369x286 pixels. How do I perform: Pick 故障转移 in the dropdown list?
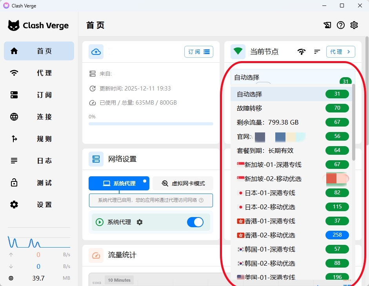click(249, 108)
